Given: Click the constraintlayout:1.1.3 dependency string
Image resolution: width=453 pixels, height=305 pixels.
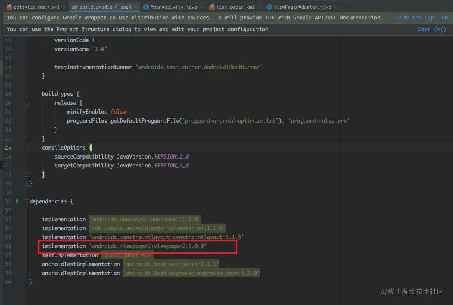Looking at the screenshot, I should pos(166,237).
